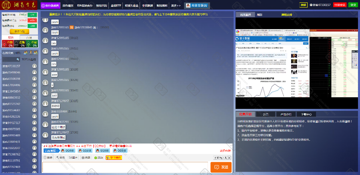Select the 看多 bullish vote option
Screen dimensions: 360x175
(8, 43)
